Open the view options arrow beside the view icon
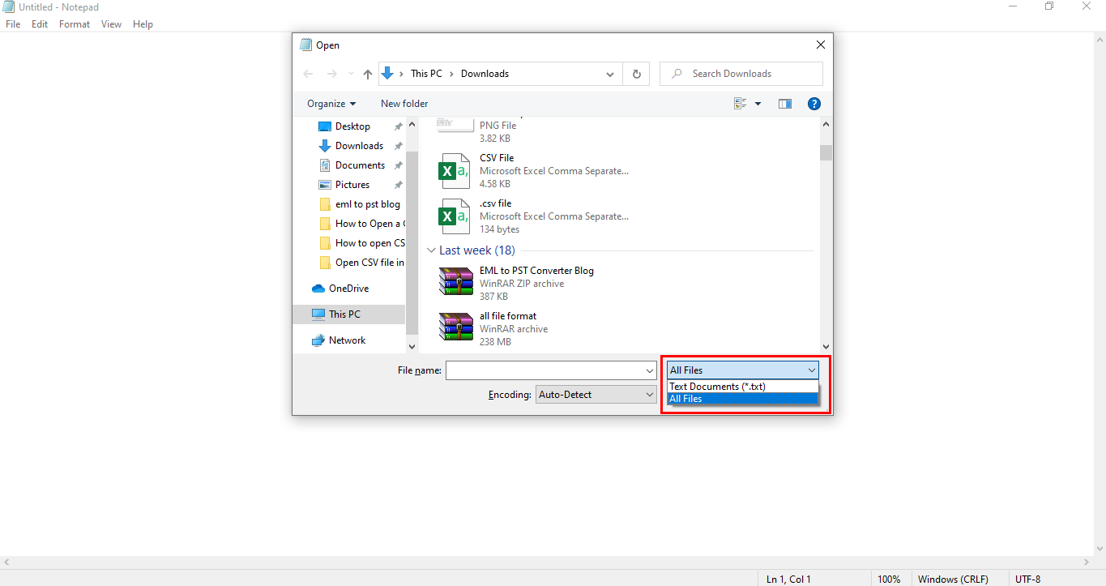The image size is (1106, 586). tap(758, 104)
